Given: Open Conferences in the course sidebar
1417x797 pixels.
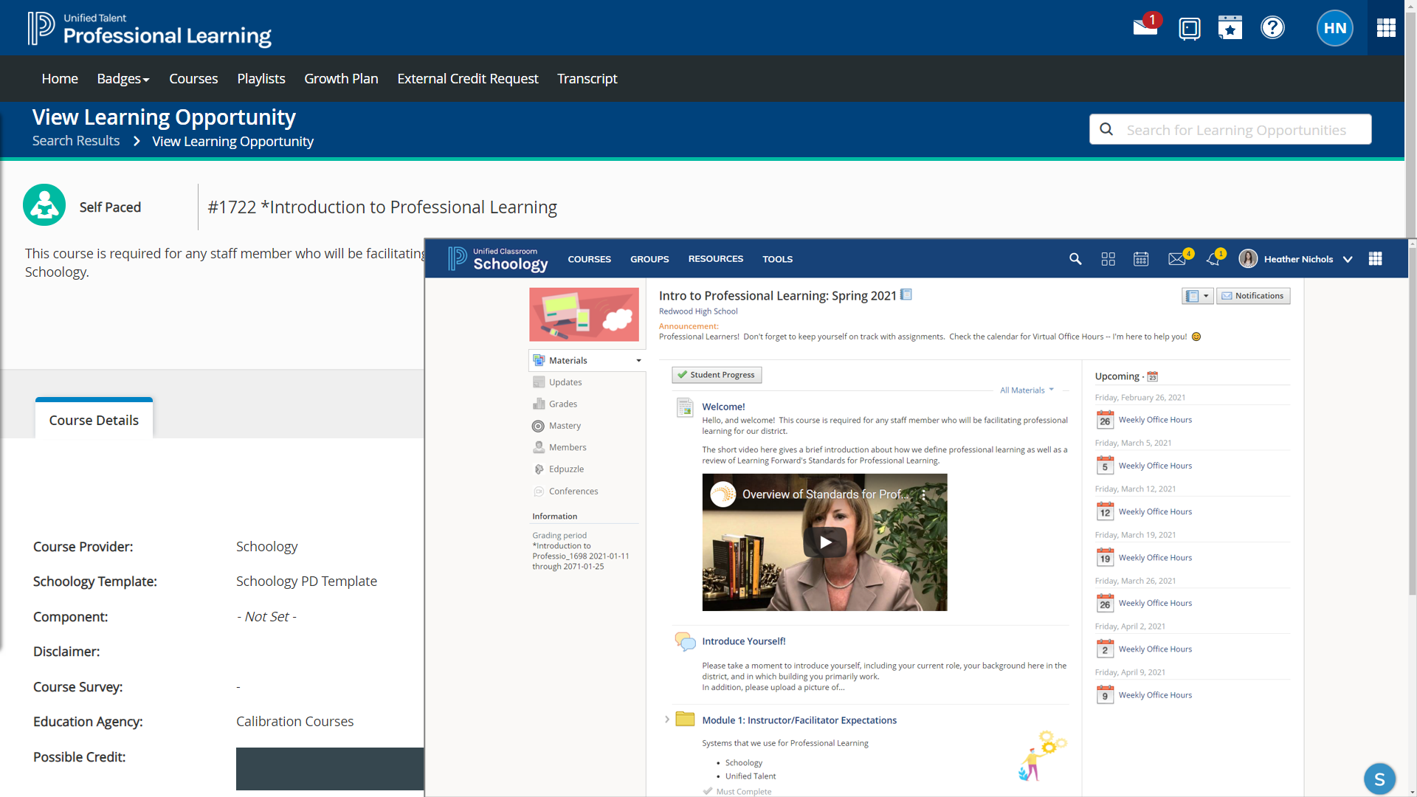Looking at the screenshot, I should pyautogui.click(x=573, y=491).
